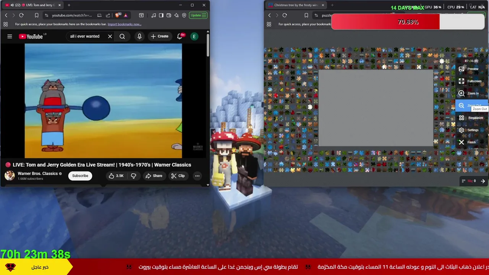Screen dimensions: 489x275
Task: Zoom In on the puzzle
Action: point(472,94)
